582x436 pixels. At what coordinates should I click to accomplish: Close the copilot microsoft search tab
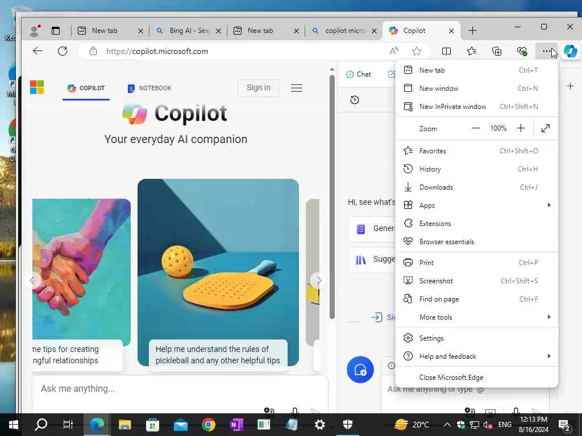(x=374, y=31)
